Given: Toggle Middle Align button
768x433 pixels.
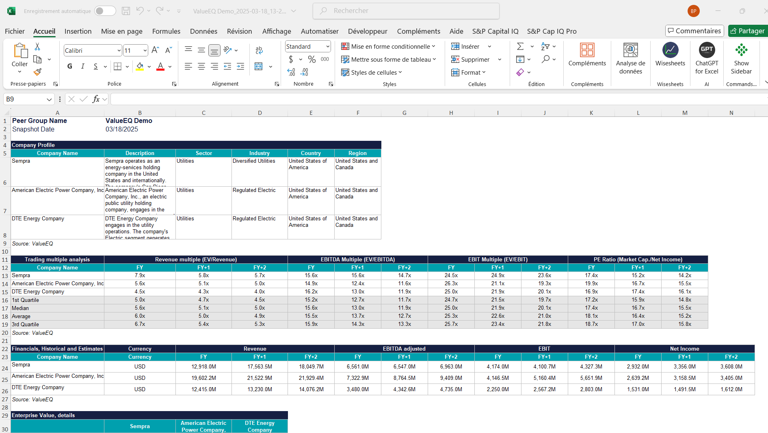Looking at the screenshot, I should [x=201, y=50].
